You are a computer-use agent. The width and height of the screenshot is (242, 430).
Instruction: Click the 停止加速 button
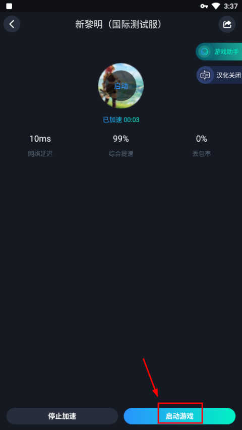63,416
